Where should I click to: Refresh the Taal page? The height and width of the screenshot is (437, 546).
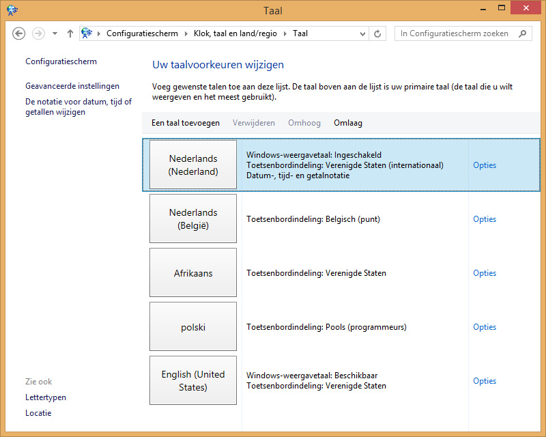(377, 33)
